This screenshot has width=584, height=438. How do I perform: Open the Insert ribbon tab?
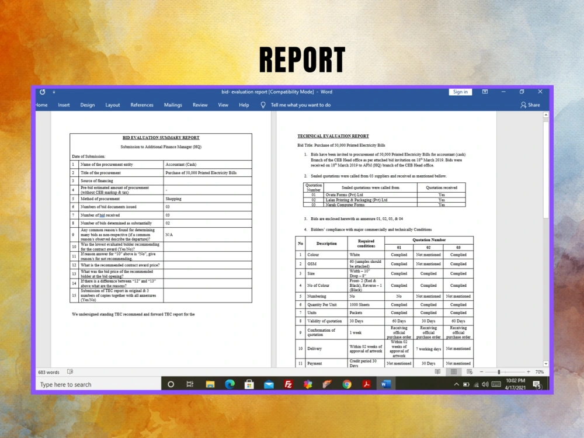click(64, 105)
